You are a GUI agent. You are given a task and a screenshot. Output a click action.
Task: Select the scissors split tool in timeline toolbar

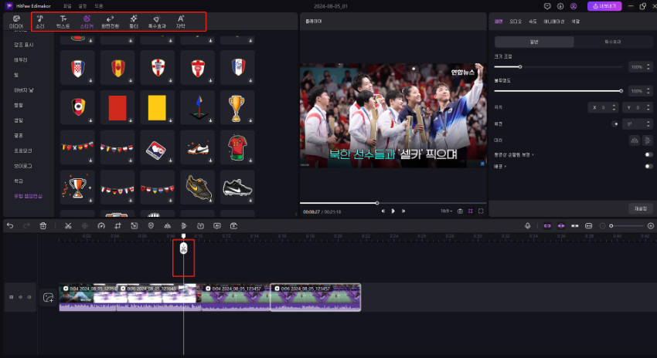coord(68,225)
